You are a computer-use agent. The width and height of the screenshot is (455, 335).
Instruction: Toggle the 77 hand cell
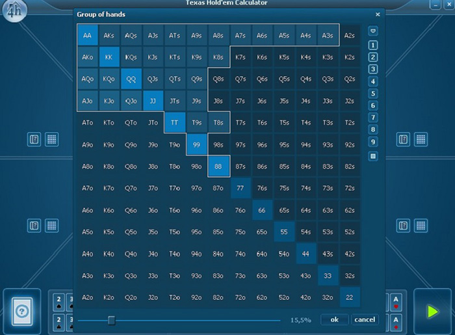(x=240, y=188)
